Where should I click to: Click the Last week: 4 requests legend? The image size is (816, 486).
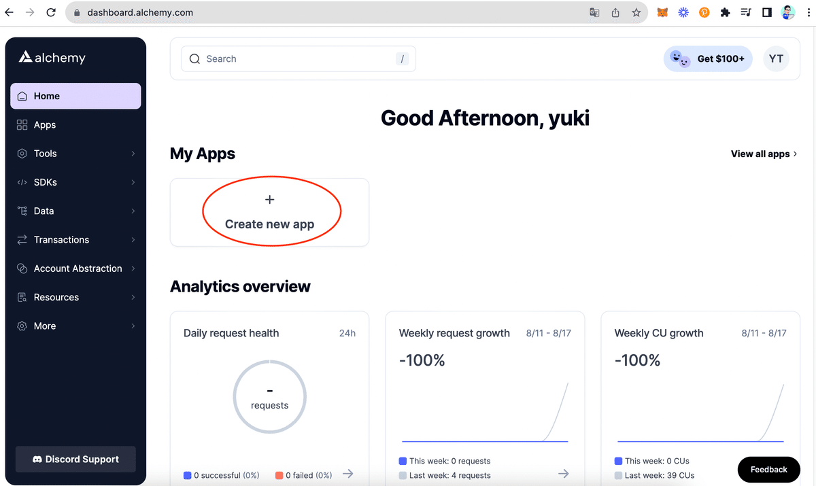click(x=445, y=475)
